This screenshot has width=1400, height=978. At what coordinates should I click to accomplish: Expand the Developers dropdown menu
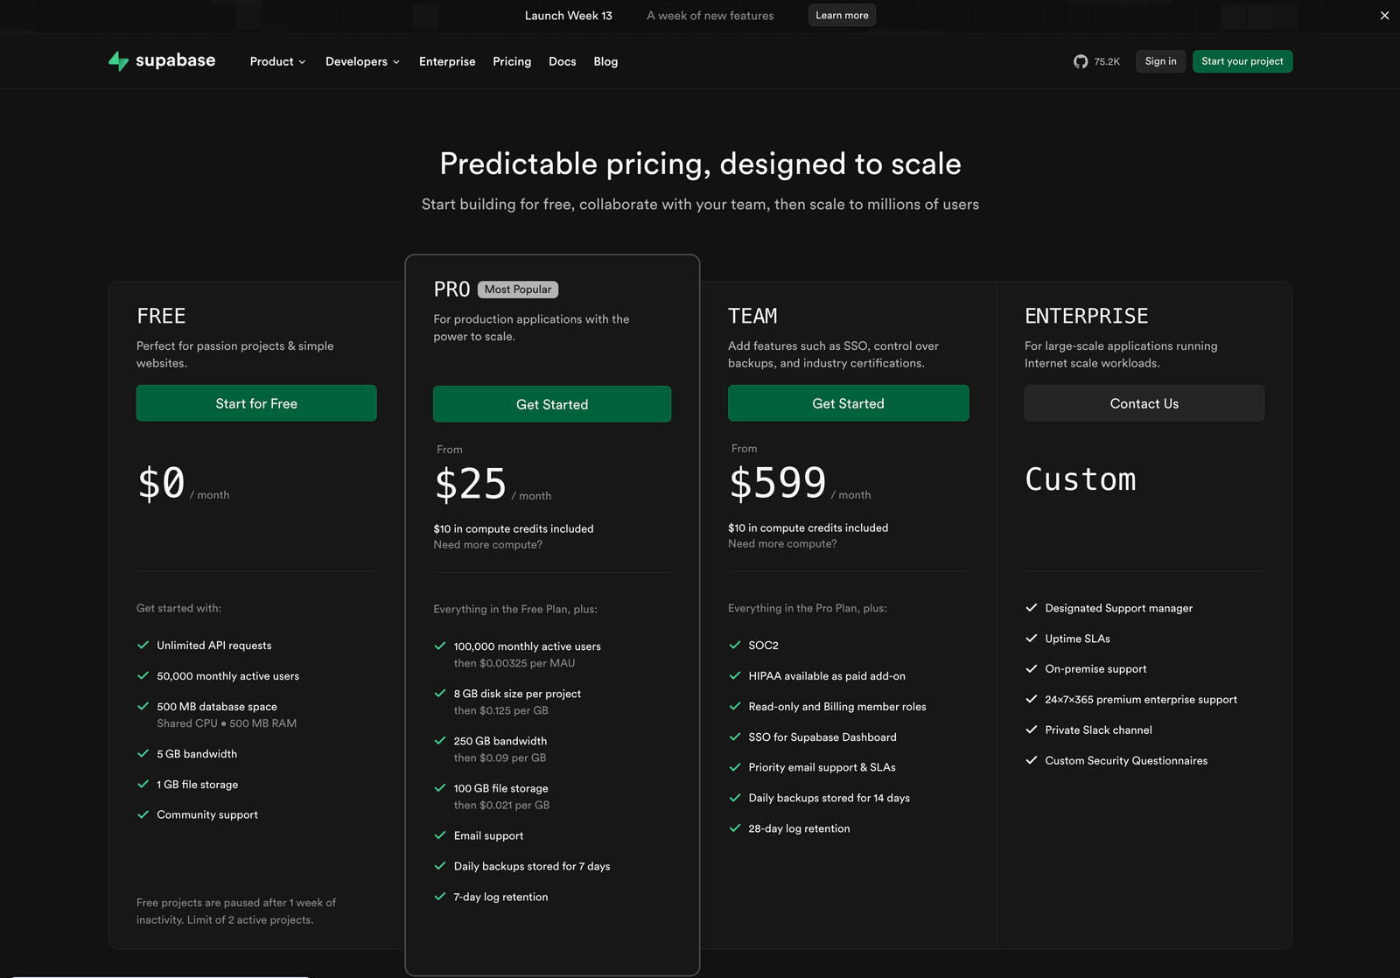point(362,61)
